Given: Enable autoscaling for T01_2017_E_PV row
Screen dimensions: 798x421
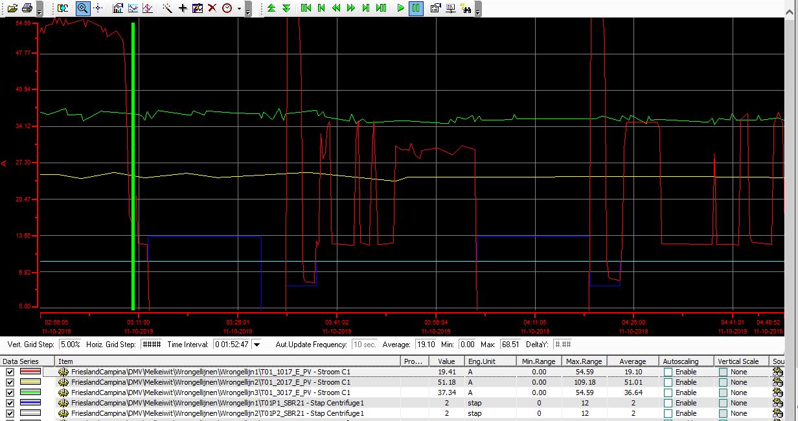Looking at the screenshot, I should 668,382.
